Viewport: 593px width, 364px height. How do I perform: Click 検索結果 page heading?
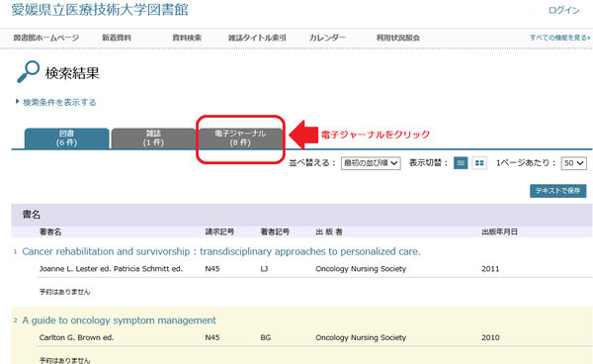[x=72, y=73]
